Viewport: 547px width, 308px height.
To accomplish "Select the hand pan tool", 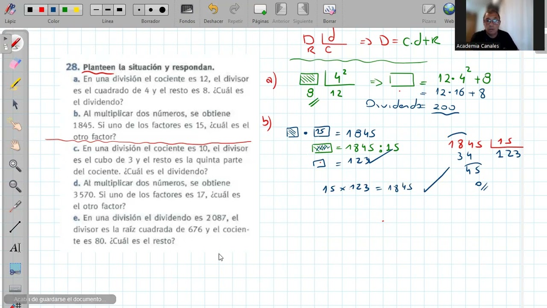I will point(15,145).
